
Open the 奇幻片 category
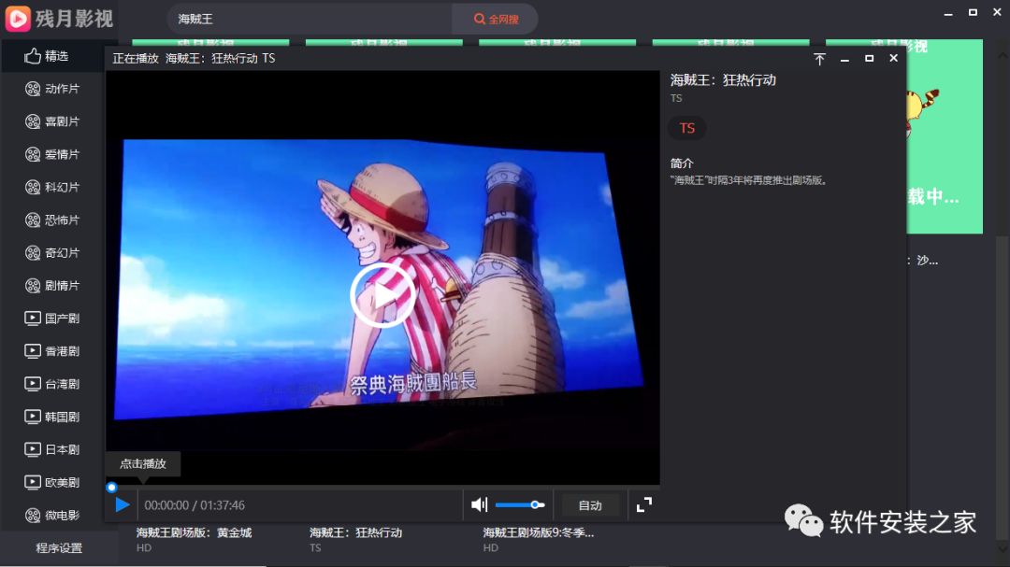pos(51,253)
